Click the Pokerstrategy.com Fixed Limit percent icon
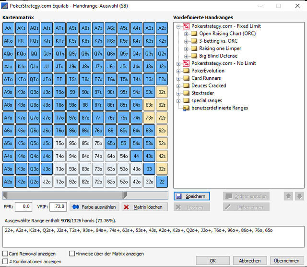This screenshot has width=307, height=267. [x=186, y=26]
